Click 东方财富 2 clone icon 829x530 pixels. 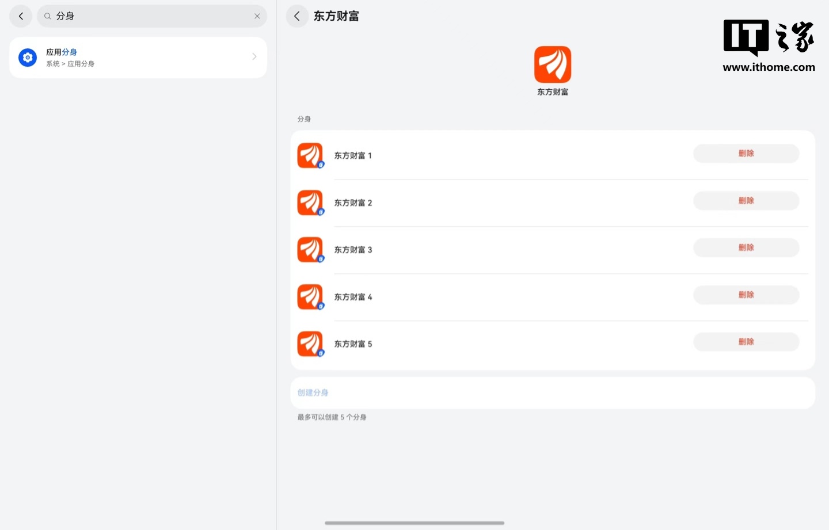click(310, 203)
